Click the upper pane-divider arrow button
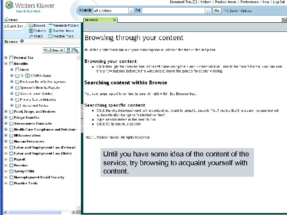Image resolution: width=287 pixels, height=215 pixels. 82,111
